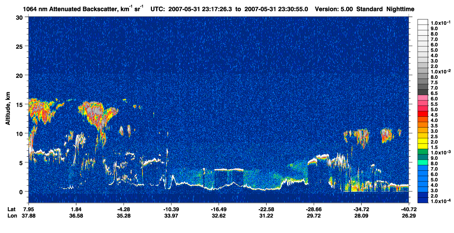The image size is (454, 233).
Task: Click longitude value 29.72
Action: click(x=314, y=216)
